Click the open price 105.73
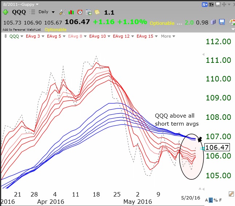This screenshot has width=235, height=206. (12, 23)
